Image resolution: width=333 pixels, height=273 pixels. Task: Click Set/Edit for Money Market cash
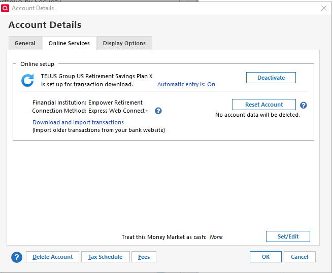point(288,236)
